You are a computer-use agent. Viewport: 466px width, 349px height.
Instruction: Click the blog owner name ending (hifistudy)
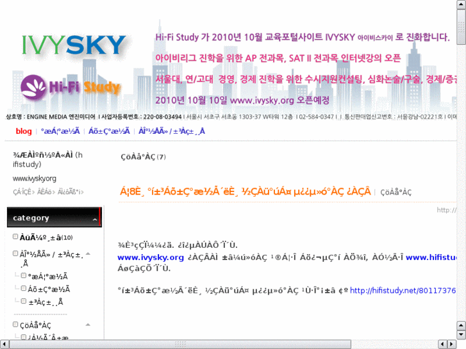(x=47, y=159)
